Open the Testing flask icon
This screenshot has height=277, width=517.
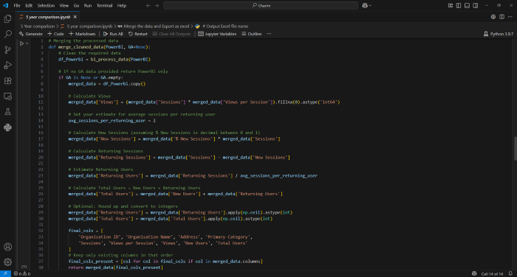point(7,112)
